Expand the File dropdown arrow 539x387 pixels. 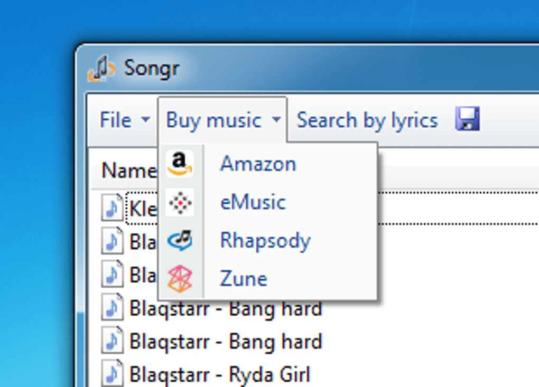tap(146, 119)
